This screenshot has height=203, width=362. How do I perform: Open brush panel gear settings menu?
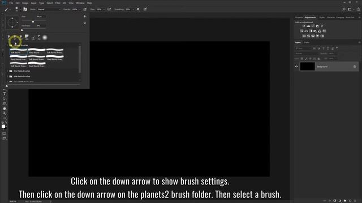(85, 16)
